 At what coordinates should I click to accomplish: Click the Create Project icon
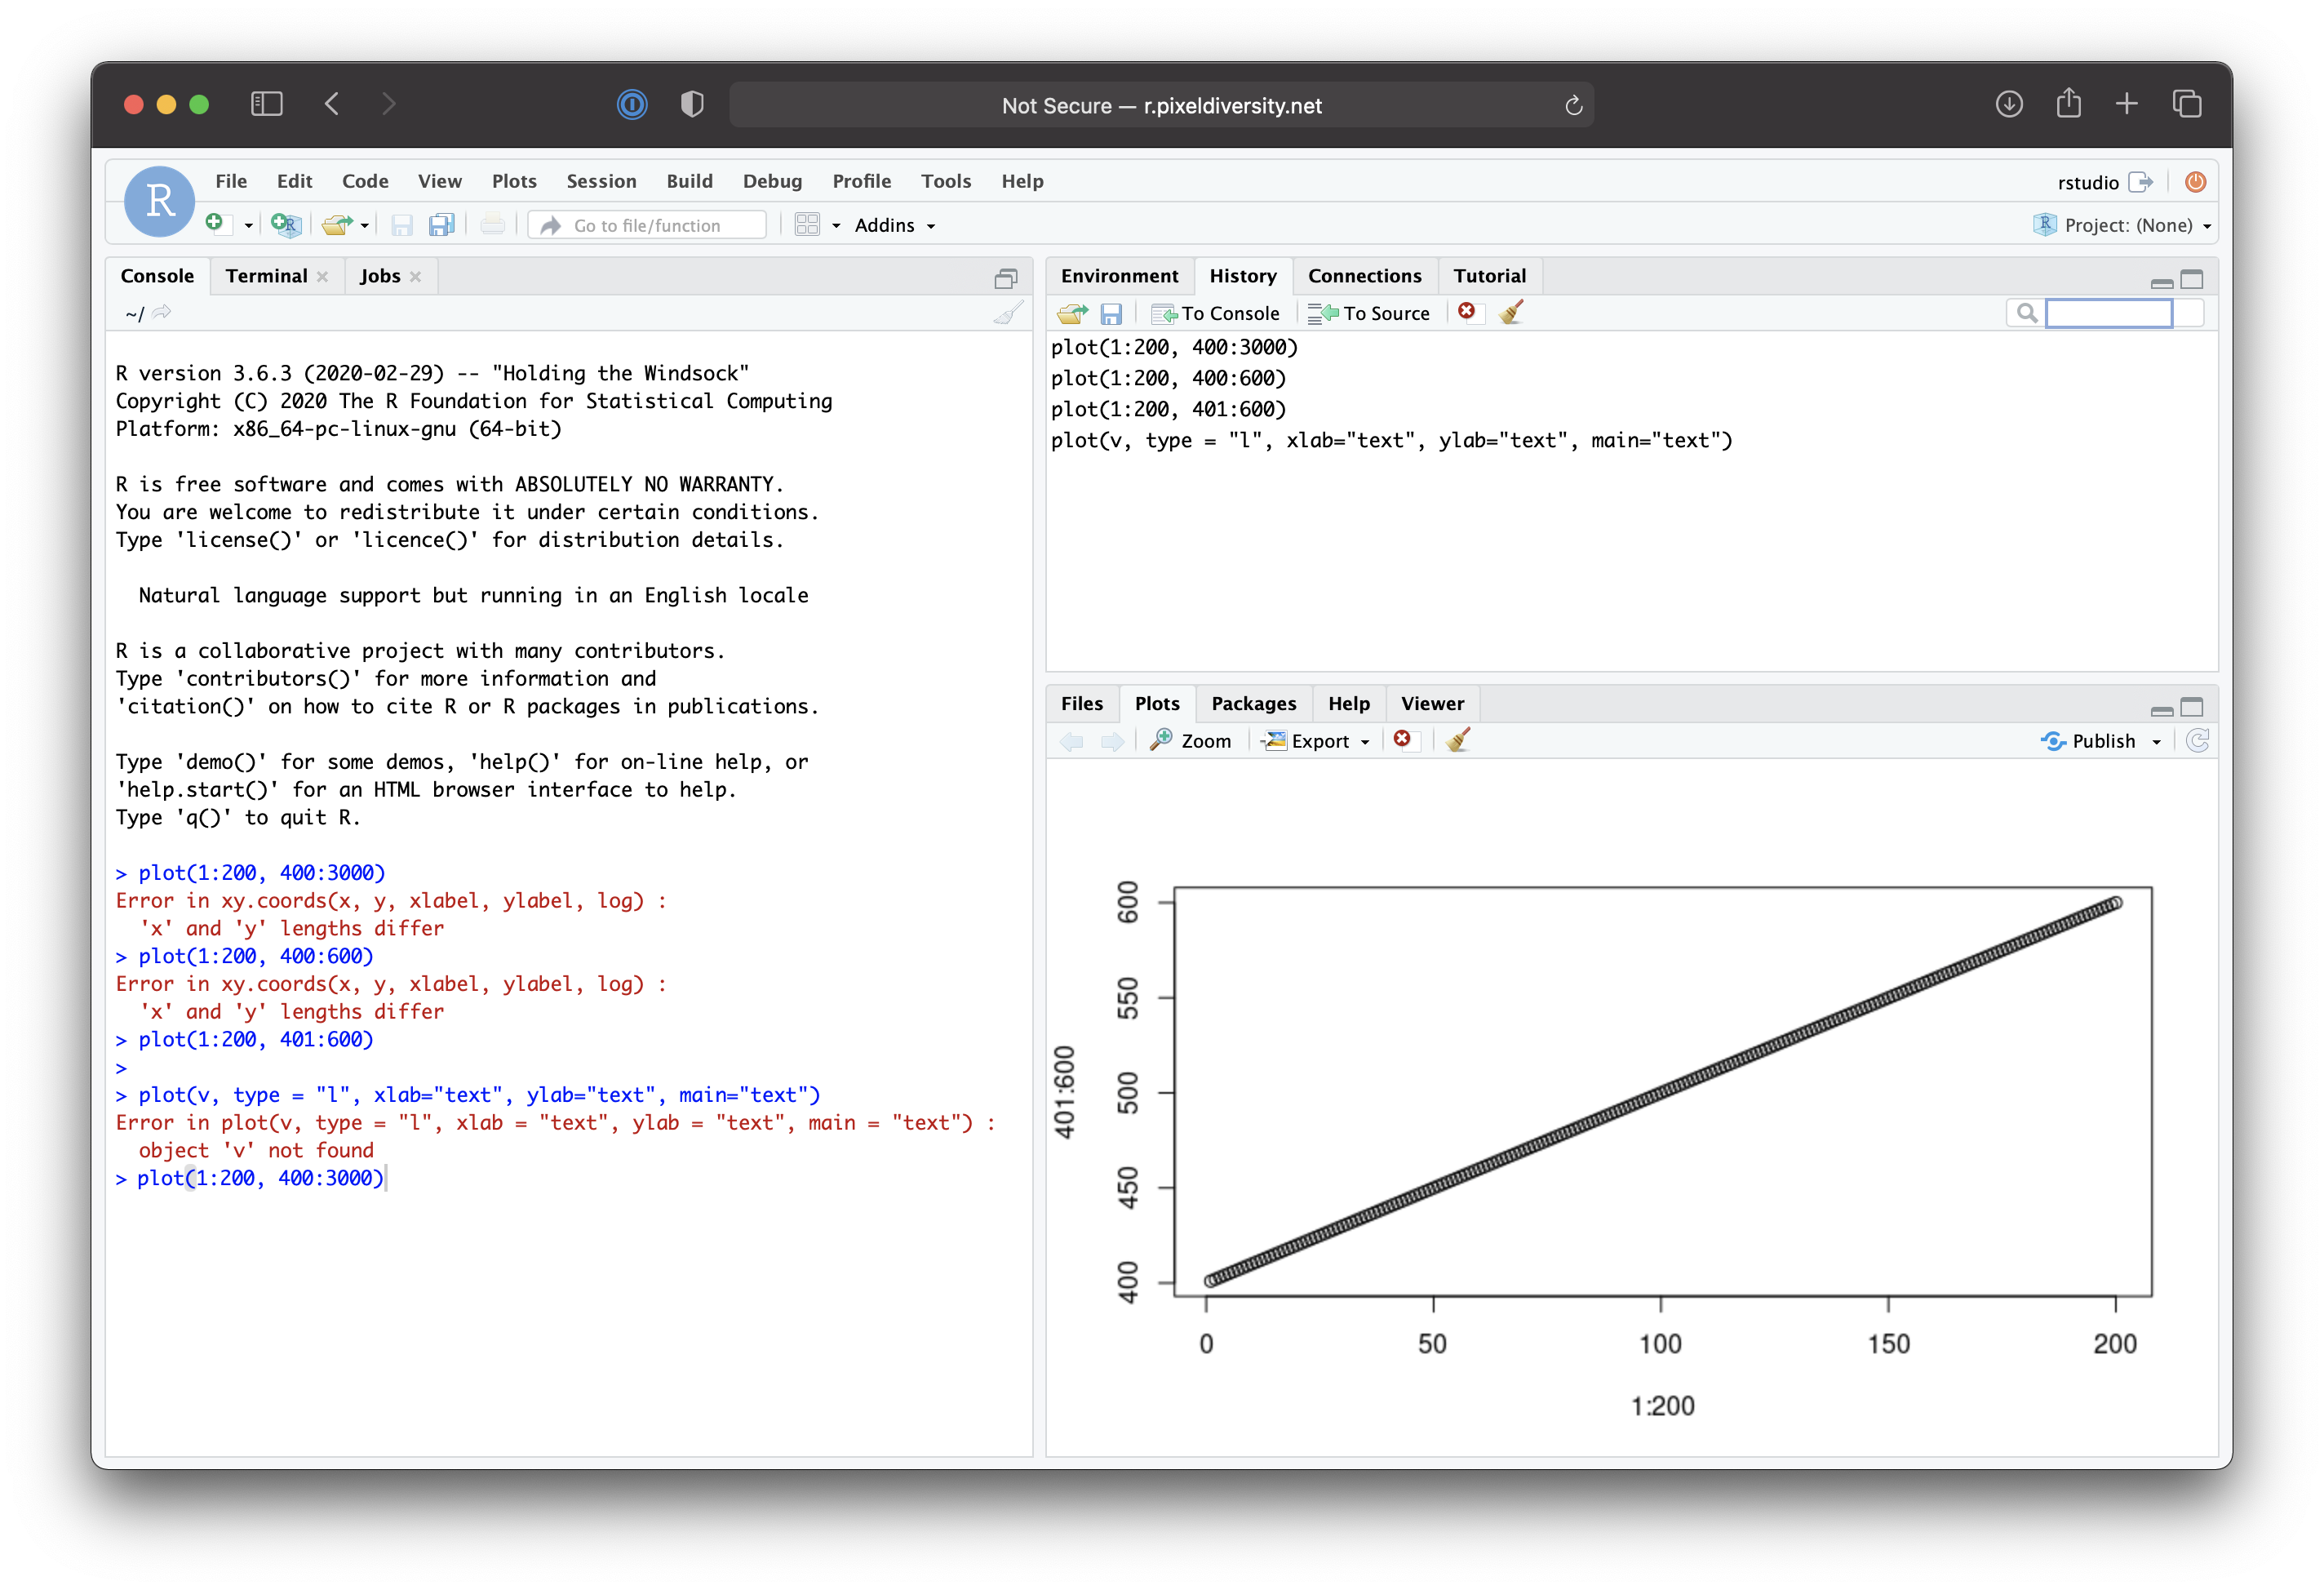pyautogui.click(x=286, y=225)
